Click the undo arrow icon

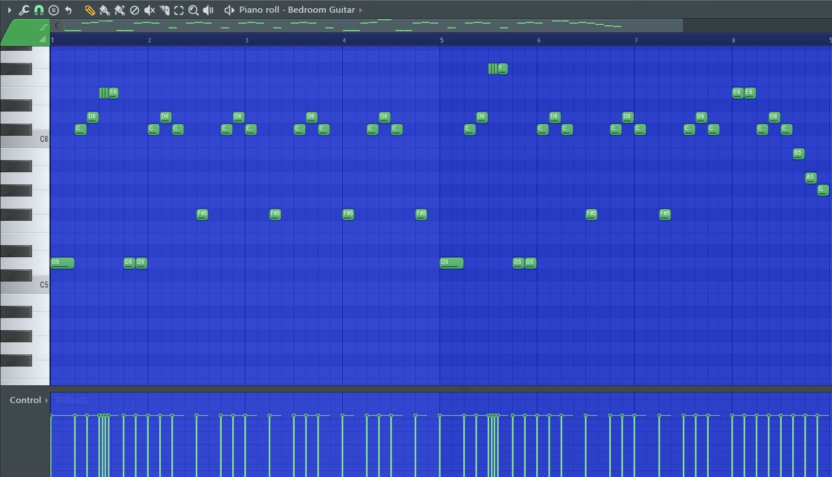[x=69, y=10]
